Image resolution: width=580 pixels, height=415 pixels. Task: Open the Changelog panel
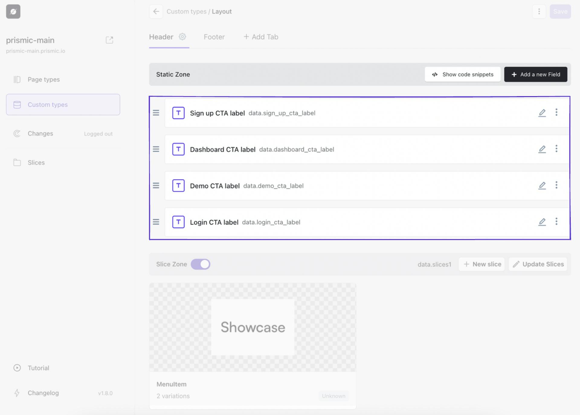point(43,393)
